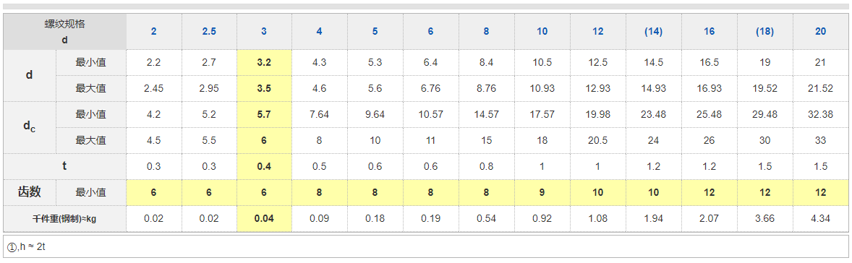The image size is (852, 263).
Task: Select thread size 16 column header
Action: tap(709, 32)
